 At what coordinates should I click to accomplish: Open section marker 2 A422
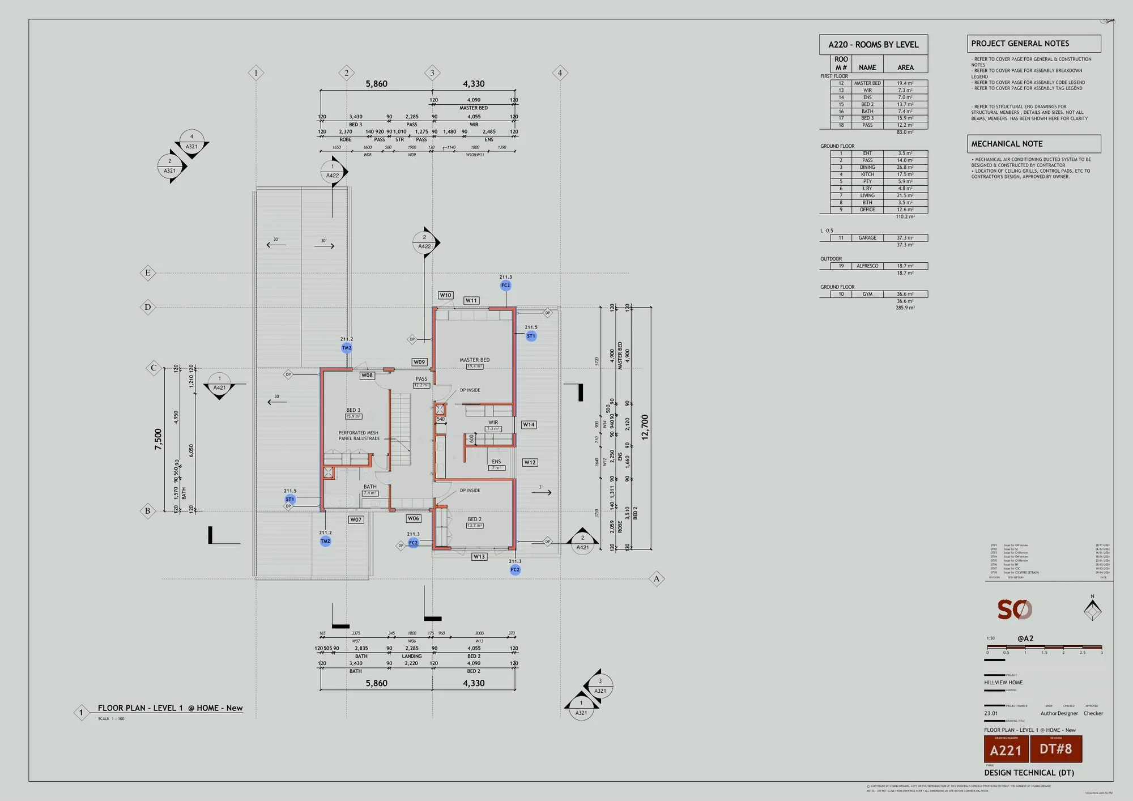click(x=425, y=242)
